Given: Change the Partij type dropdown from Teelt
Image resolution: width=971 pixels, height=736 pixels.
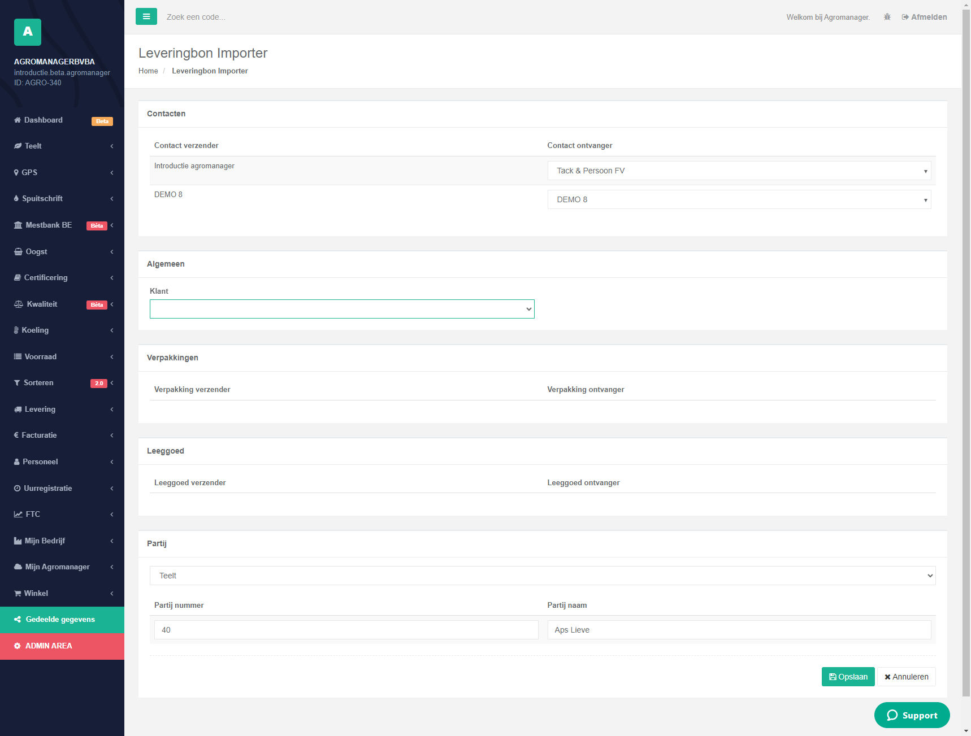Looking at the screenshot, I should (x=542, y=575).
